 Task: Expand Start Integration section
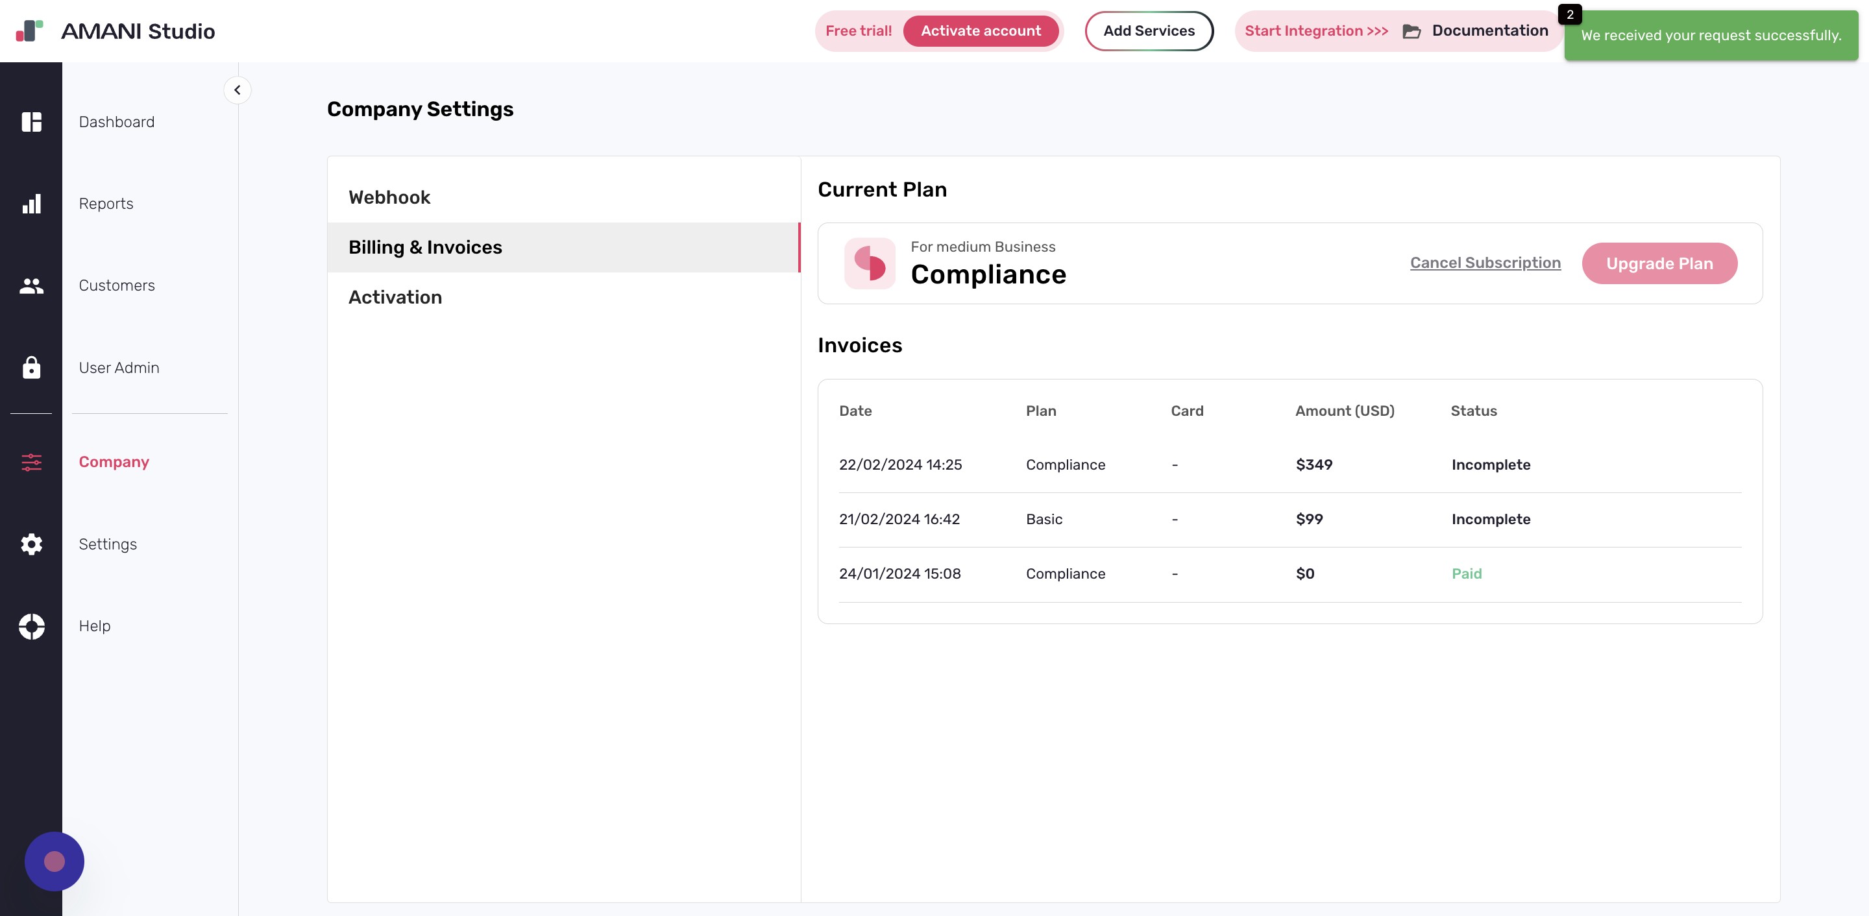(1315, 30)
